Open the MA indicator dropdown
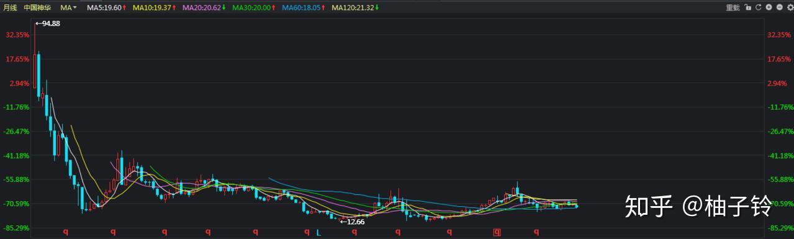 point(69,7)
